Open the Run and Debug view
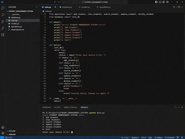The height and width of the screenshot is (139, 185). point(3,28)
